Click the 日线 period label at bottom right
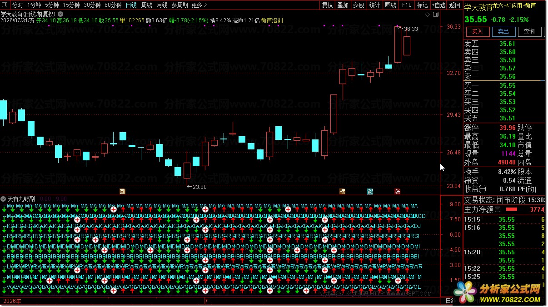This screenshot has height=307, width=548. coord(449,301)
